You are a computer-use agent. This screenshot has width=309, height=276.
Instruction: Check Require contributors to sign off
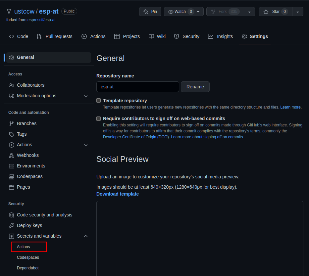click(x=98, y=118)
